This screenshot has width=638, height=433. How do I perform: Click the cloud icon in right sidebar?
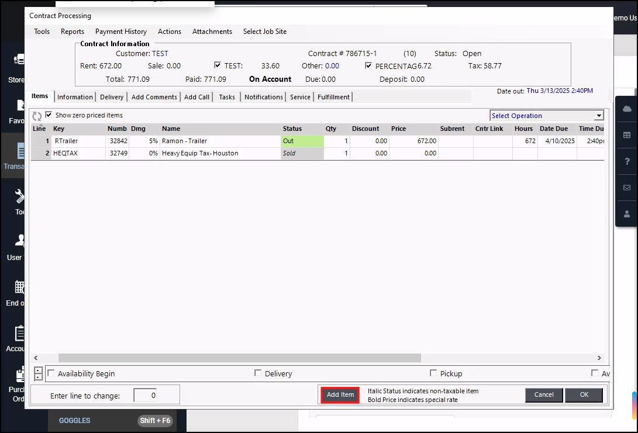627,109
